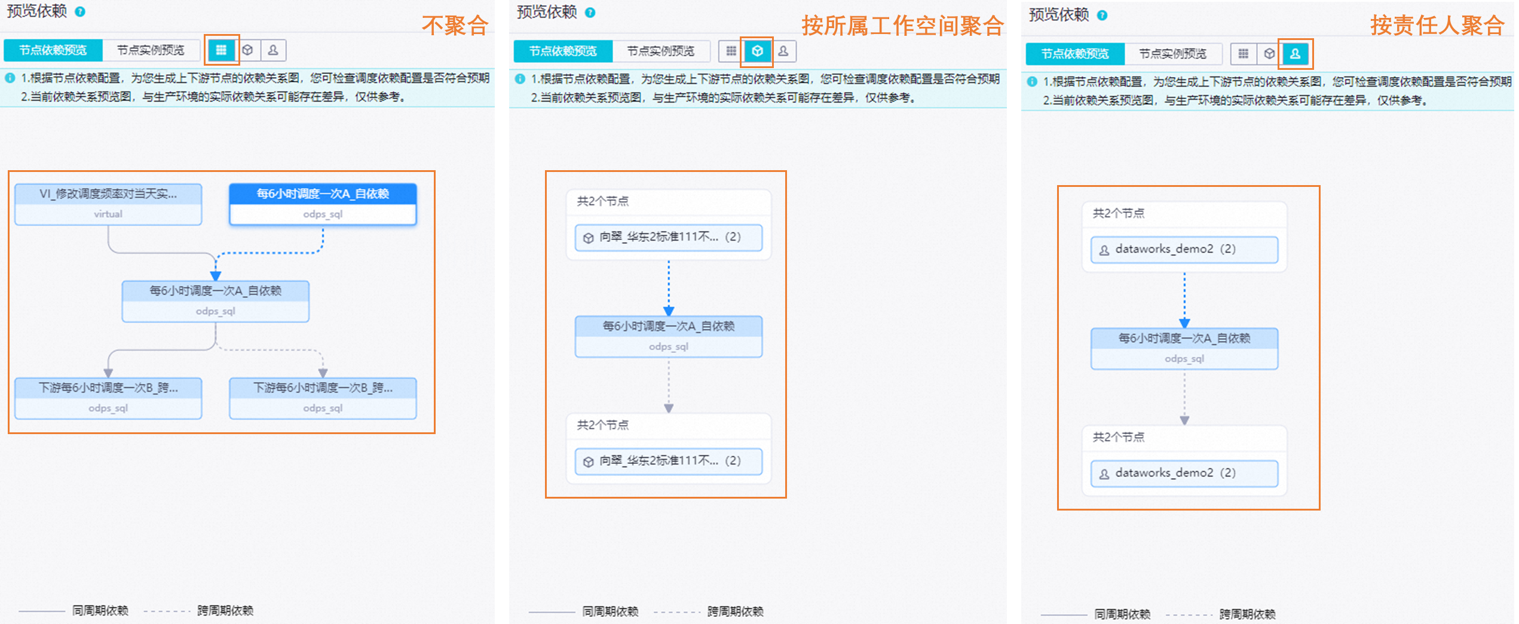Expand upper 向翠_华东2标准111 workspace group
Image resolution: width=1519 pixels, height=624 pixels.
(669, 237)
